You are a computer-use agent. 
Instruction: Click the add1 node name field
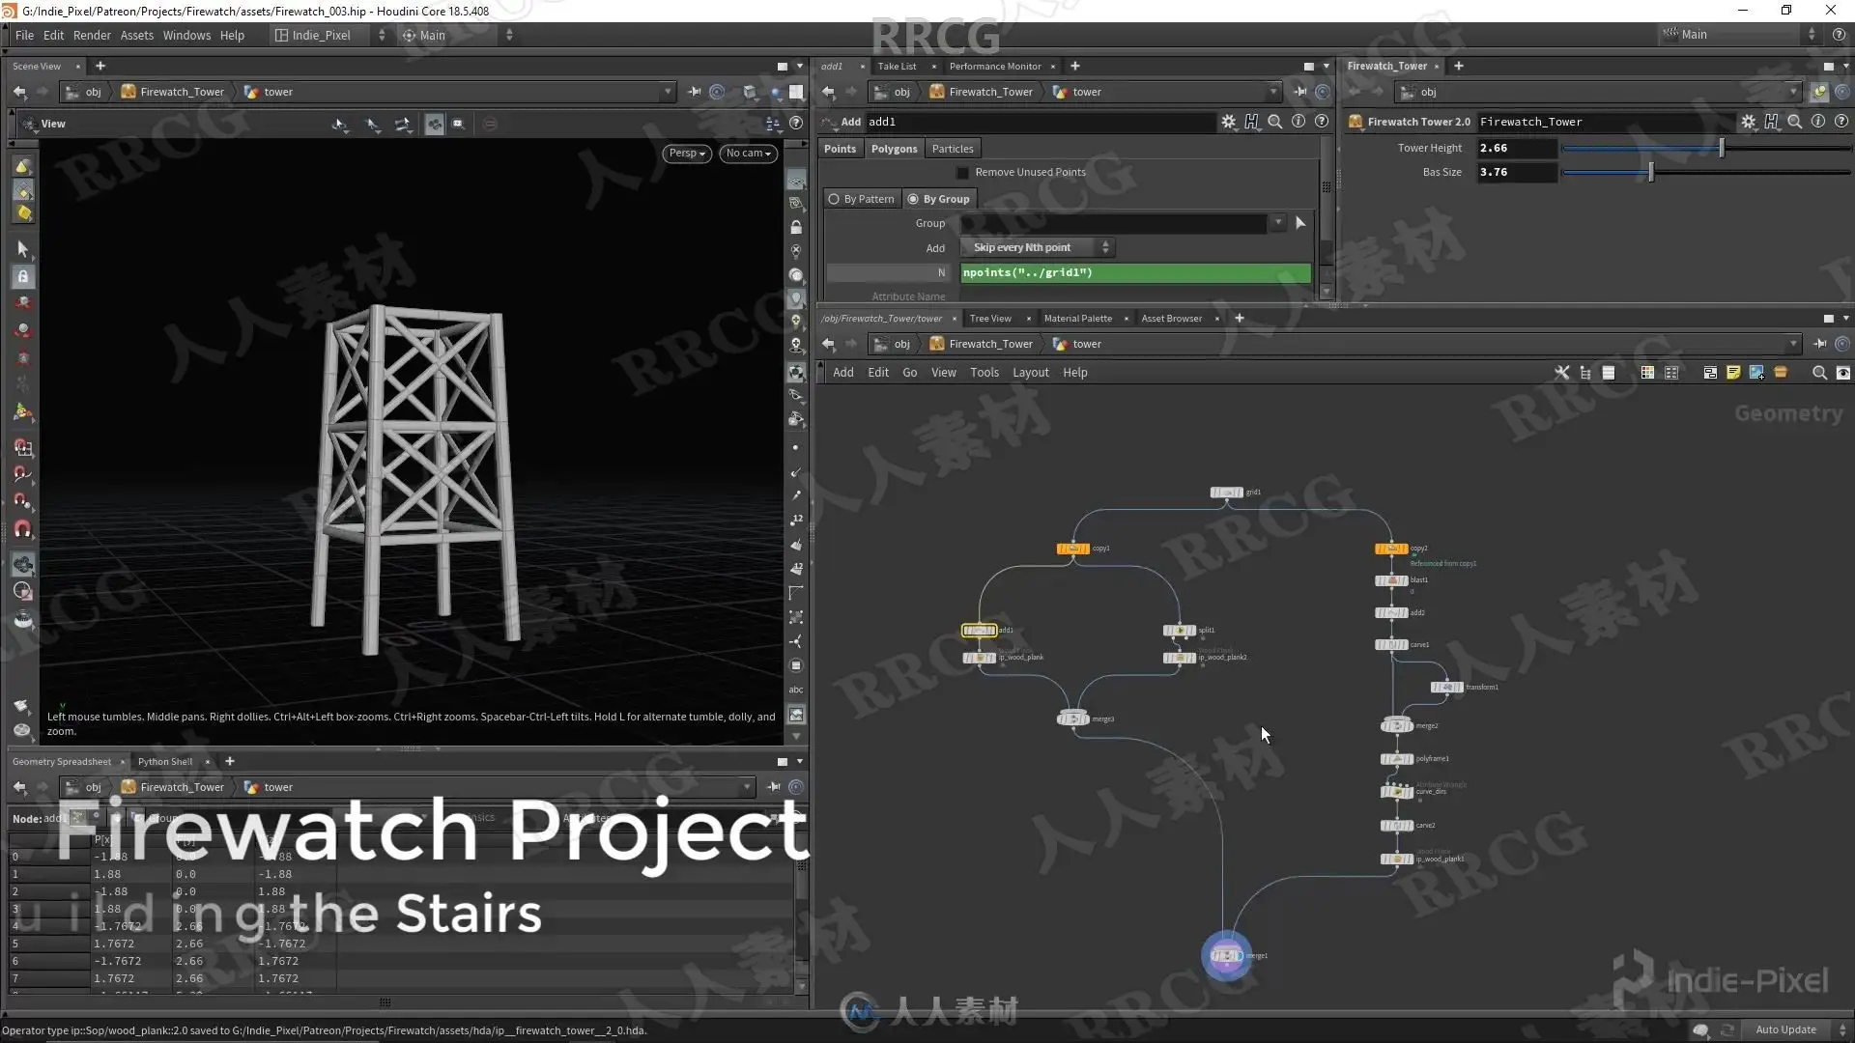[x=1039, y=122]
